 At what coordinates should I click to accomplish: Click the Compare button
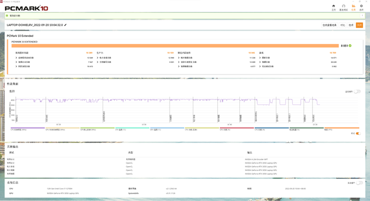tap(343, 25)
